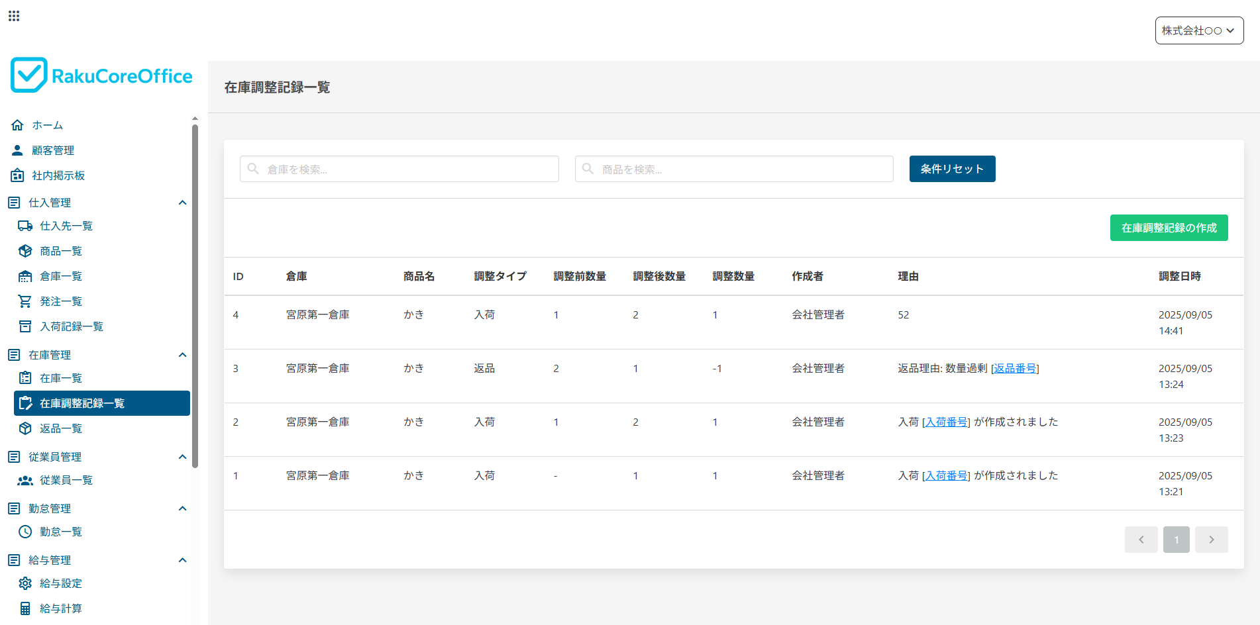
Task: Click the customer management person icon
Action: pyautogui.click(x=17, y=150)
